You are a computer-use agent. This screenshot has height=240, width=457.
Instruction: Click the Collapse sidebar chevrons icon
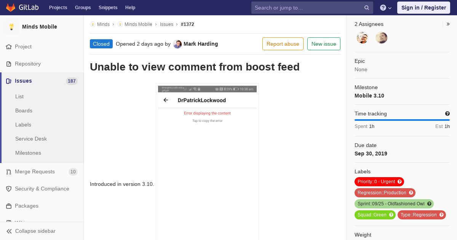click(x=9, y=231)
